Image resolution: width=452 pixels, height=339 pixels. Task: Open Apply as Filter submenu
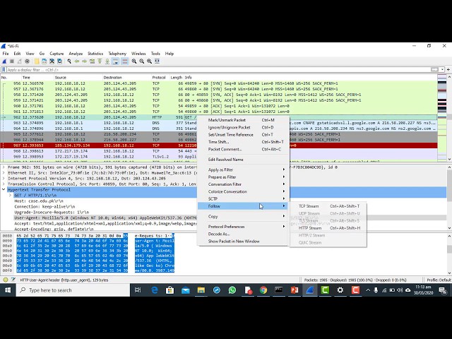[244, 169]
